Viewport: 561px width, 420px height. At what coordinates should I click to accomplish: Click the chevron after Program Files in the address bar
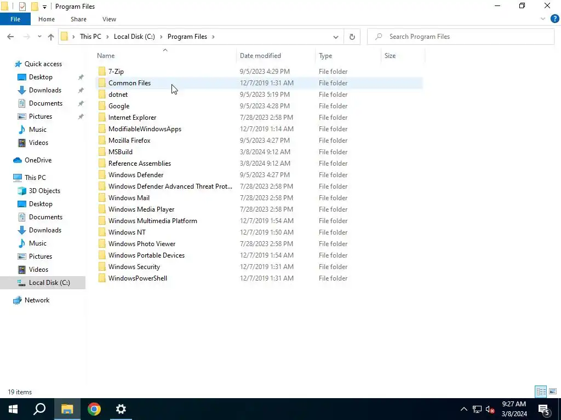213,37
